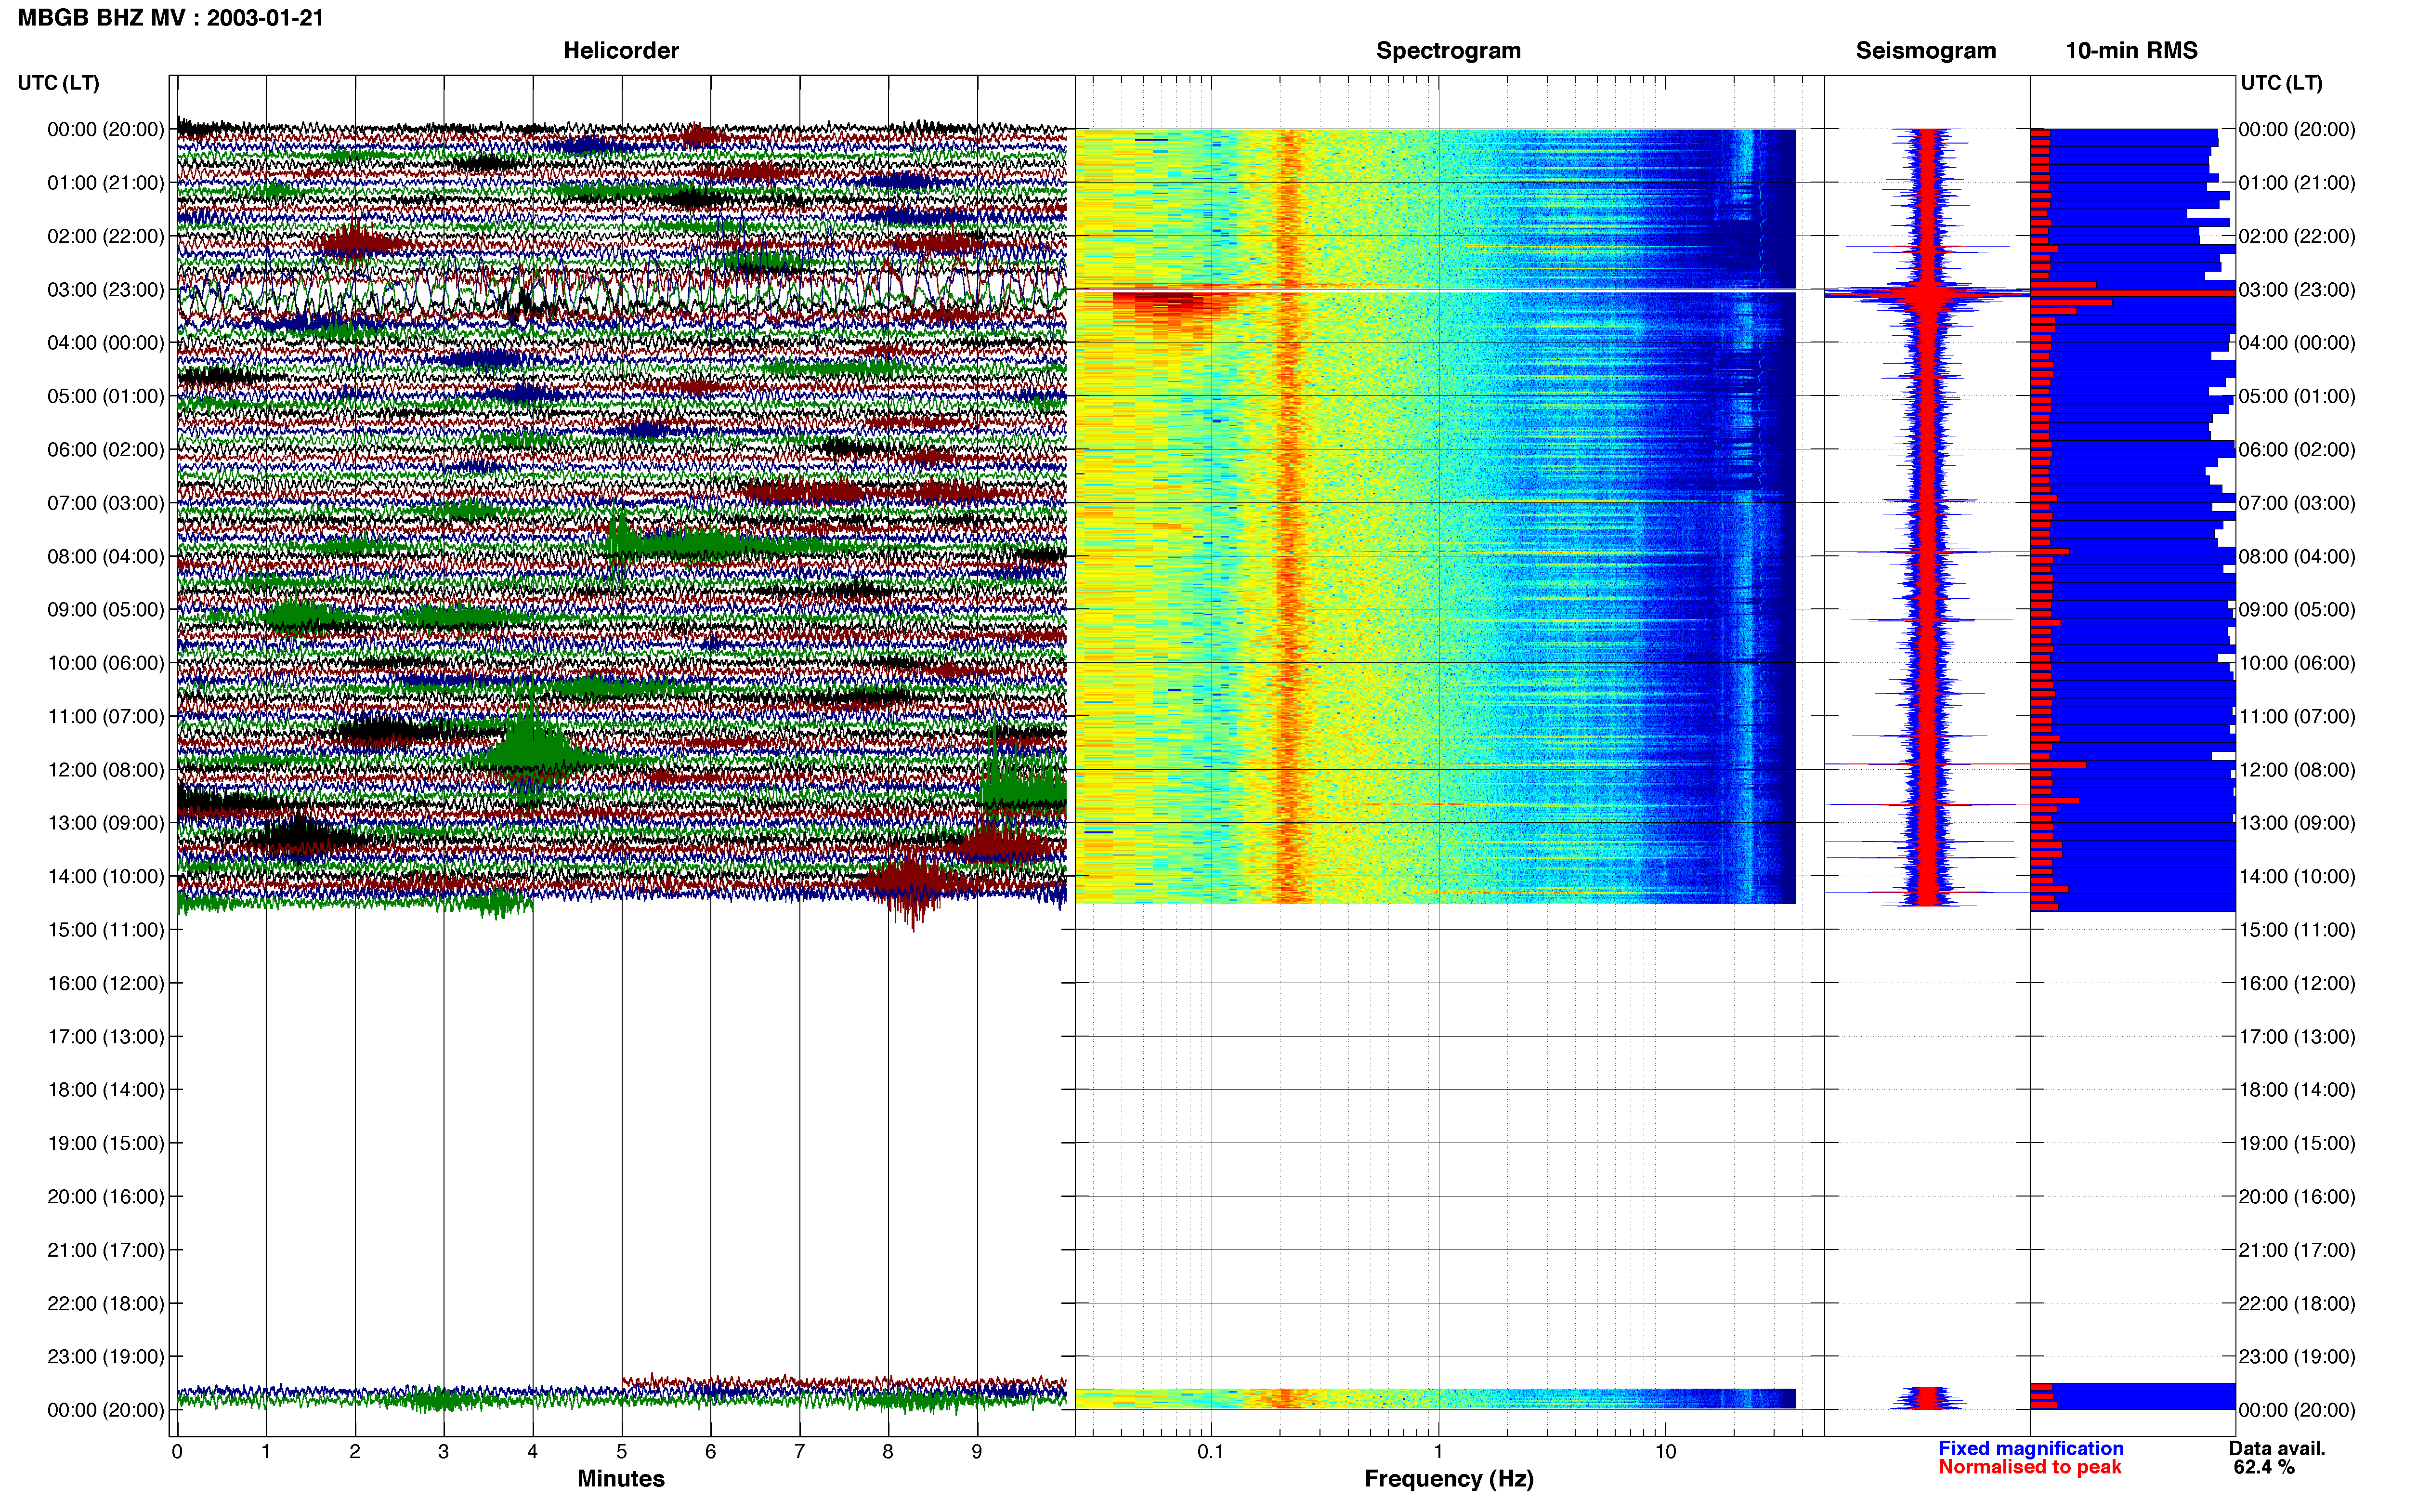The width and height of the screenshot is (2417, 1512).
Task: Click the 'Minutes' x-axis label
Action: point(621,1478)
